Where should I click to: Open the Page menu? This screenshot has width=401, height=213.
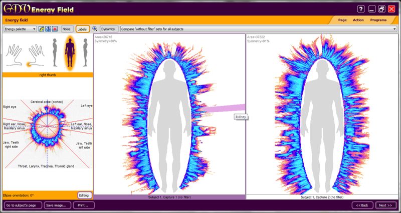(x=342, y=20)
